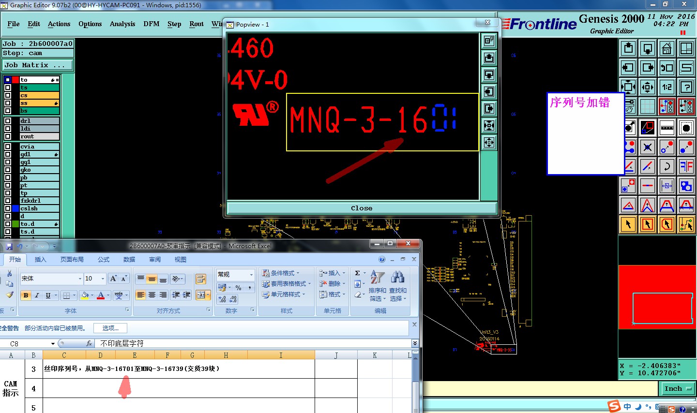Viewport: 697px width, 413px height.
Task: Open the DFM menu in Graphic Editor
Action: click(x=152, y=24)
